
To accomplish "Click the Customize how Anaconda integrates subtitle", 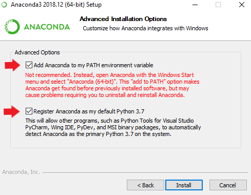I will (x=145, y=28).
